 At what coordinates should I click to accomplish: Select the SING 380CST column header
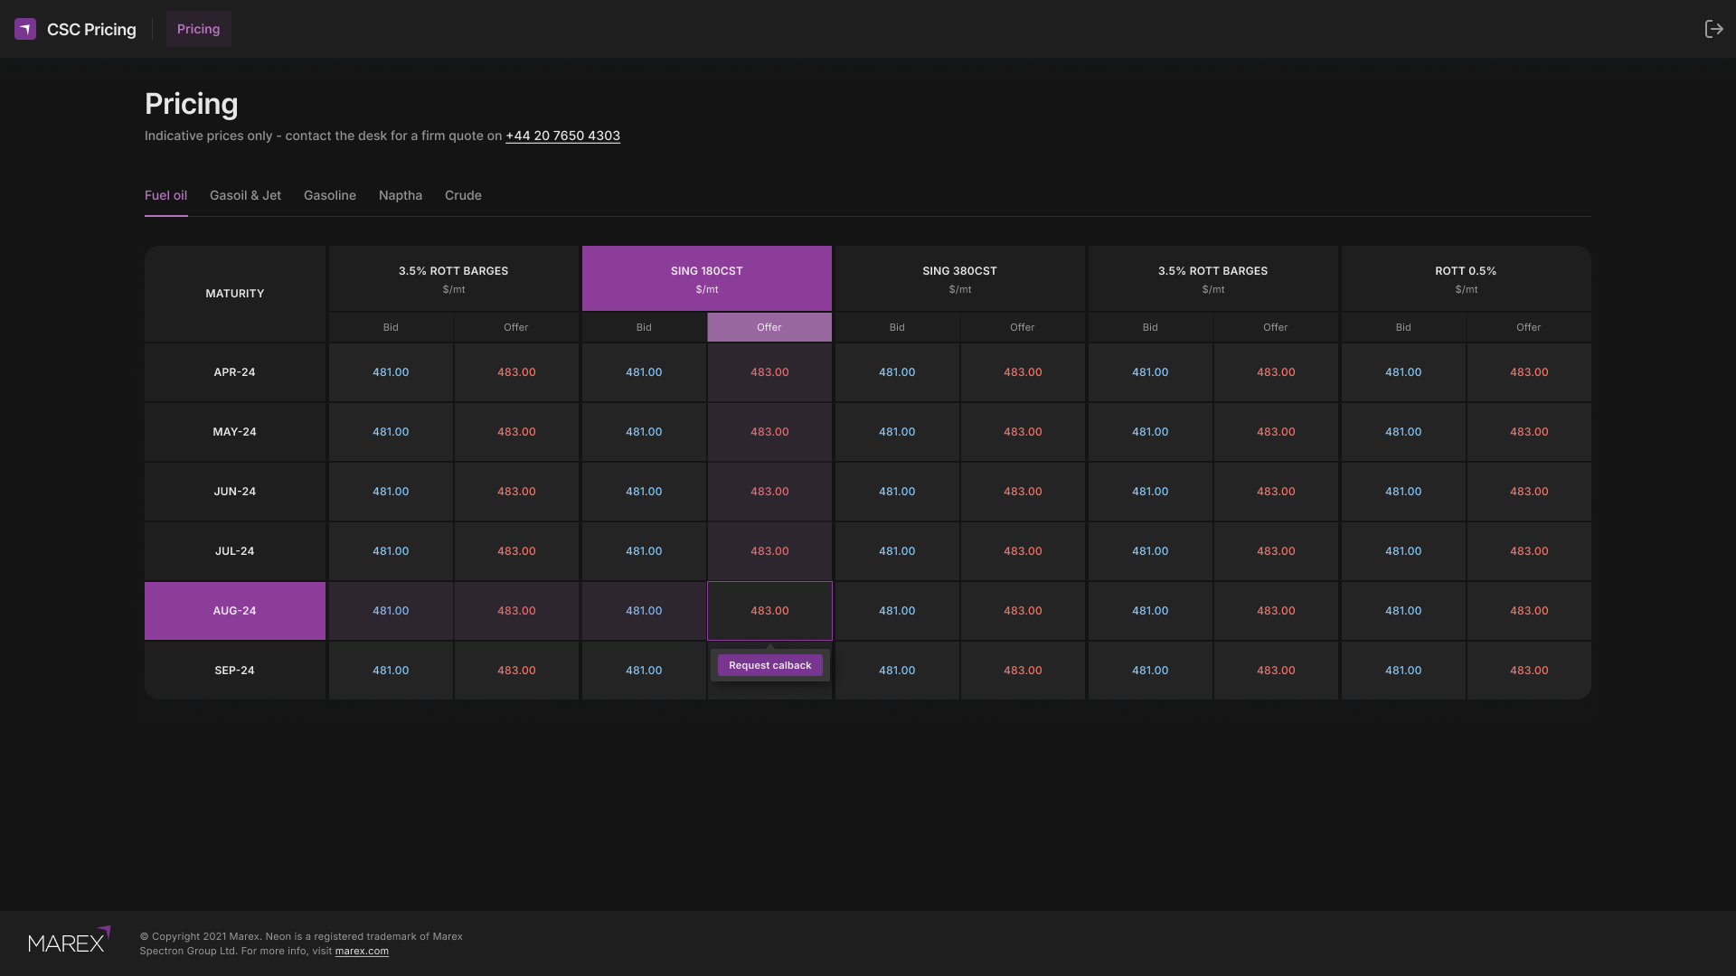(x=960, y=278)
